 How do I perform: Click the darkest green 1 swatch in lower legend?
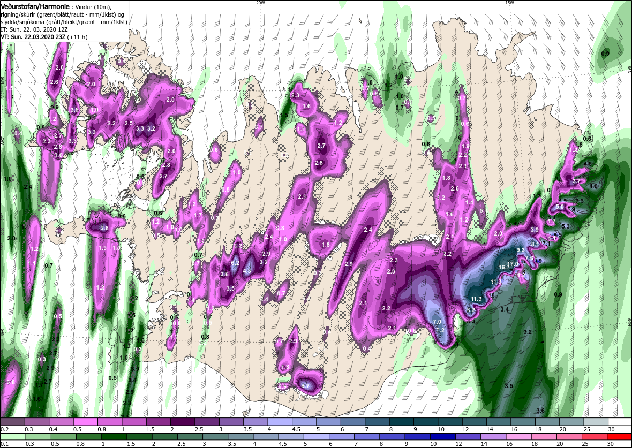point(114,437)
